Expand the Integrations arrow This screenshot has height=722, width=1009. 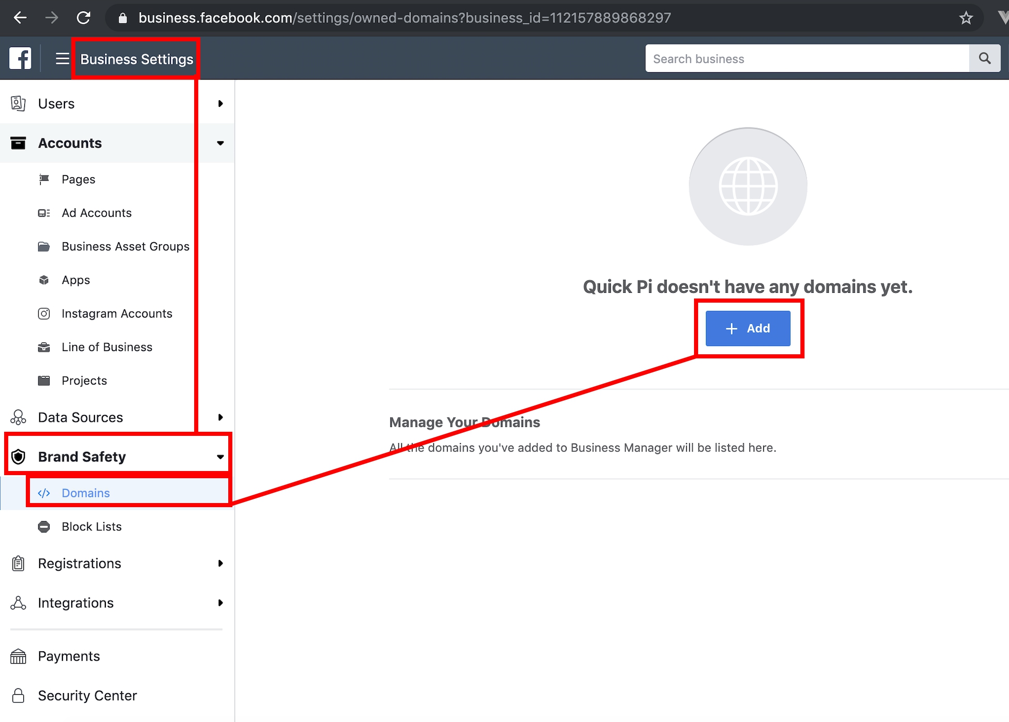click(x=220, y=603)
